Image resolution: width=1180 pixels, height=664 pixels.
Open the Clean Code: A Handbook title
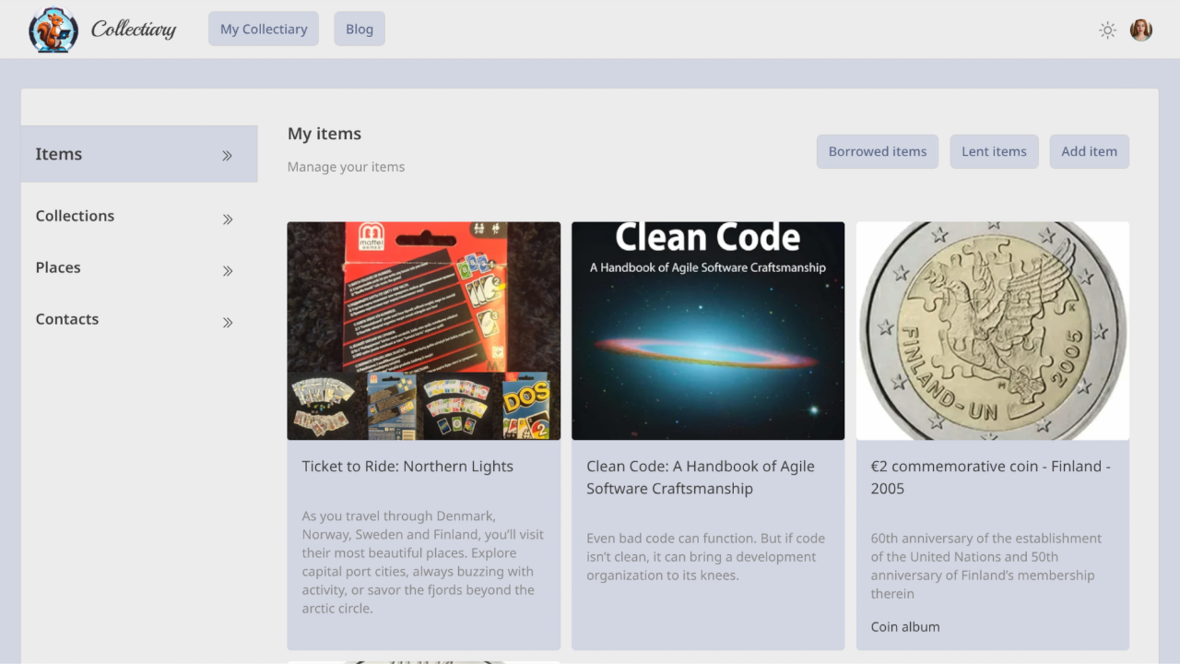point(701,478)
